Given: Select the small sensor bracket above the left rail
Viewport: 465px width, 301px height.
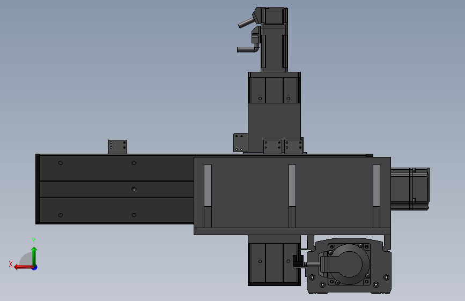Looking at the screenshot, I should (x=117, y=147).
